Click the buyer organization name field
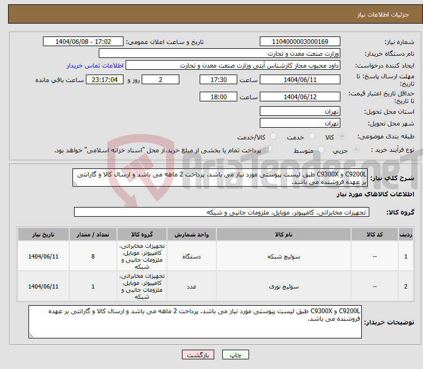423x369 pixels. pos(220,54)
